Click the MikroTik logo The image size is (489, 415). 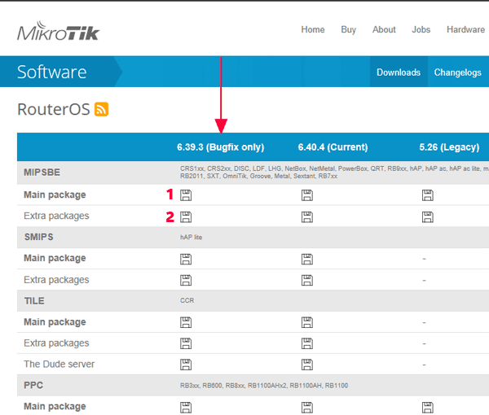point(59,31)
